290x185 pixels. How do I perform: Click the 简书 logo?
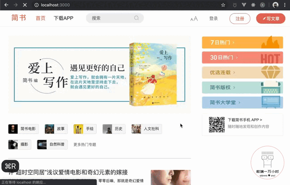(x=19, y=18)
